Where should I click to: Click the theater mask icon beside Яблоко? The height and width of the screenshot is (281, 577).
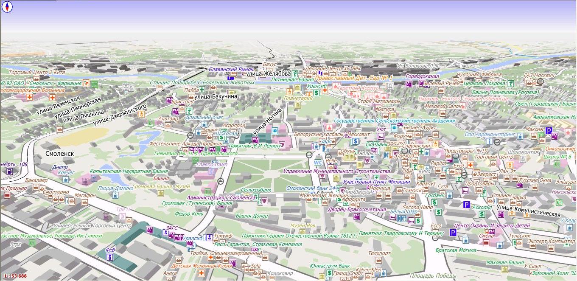coord(368,161)
